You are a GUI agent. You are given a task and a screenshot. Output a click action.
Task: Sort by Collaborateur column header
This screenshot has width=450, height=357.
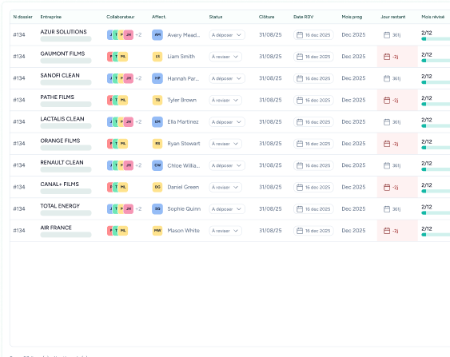[x=121, y=17]
